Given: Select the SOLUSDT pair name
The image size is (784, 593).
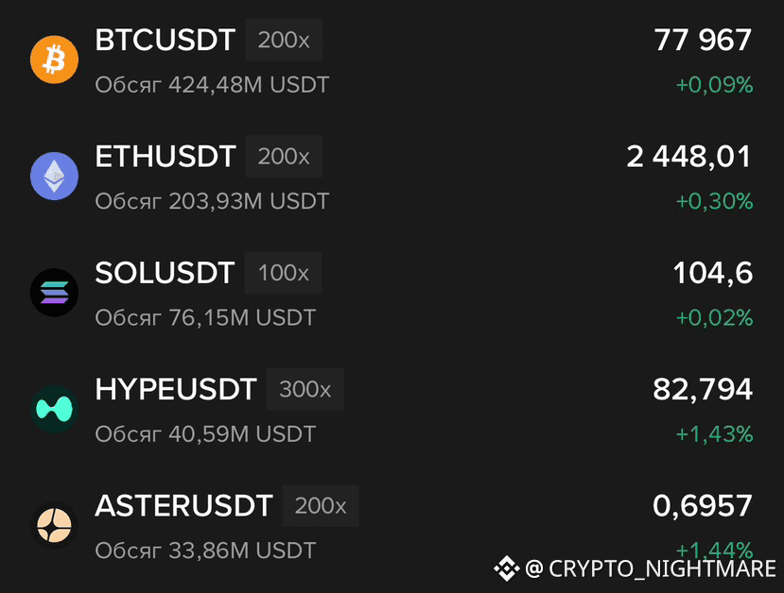Looking at the screenshot, I should coord(165,273).
